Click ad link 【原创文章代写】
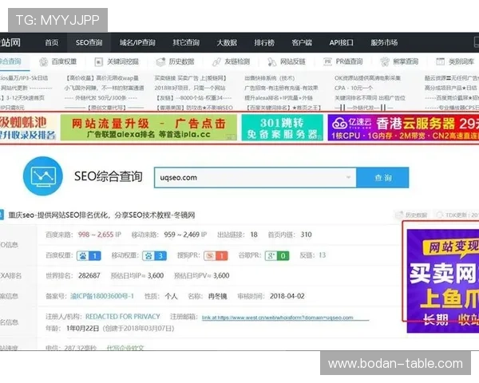The width and height of the screenshot is (479, 383). (104, 108)
